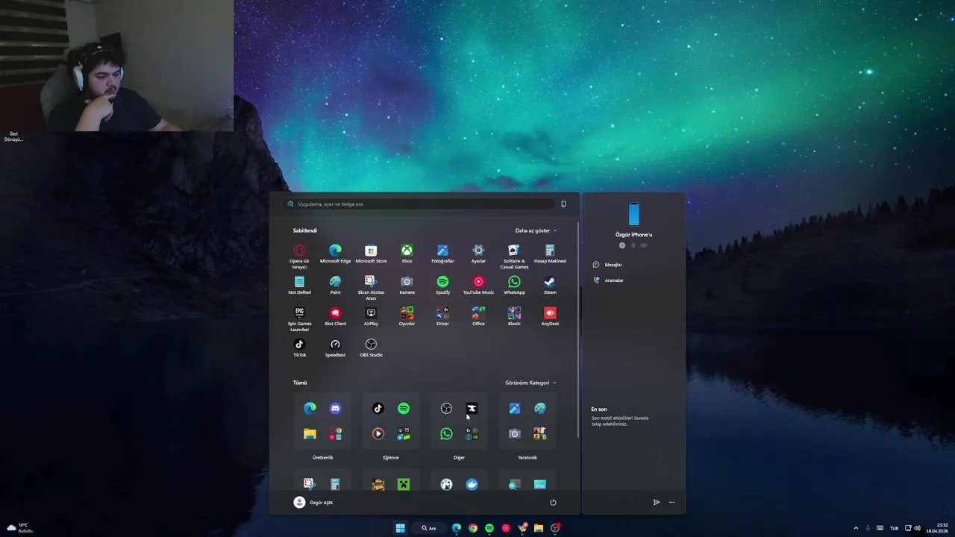Open Discord in Üretkenlik category
The width and height of the screenshot is (955, 537).
point(335,409)
